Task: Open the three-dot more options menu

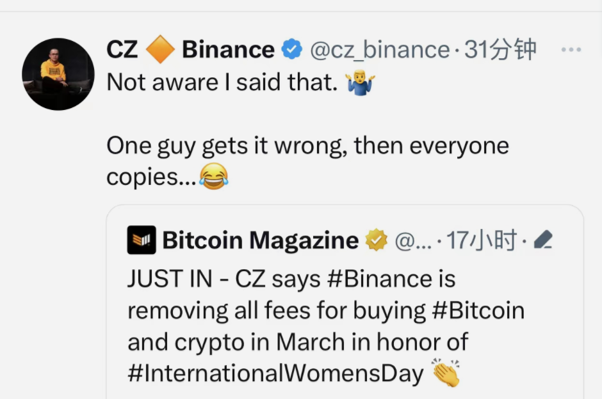Action: (571, 50)
